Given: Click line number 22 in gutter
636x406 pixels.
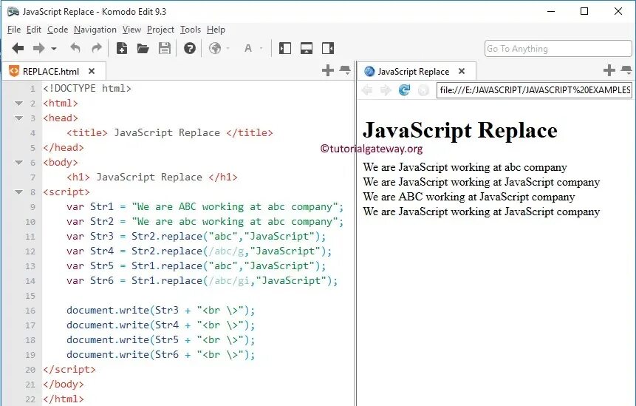Looking at the screenshot, I should [30, 399].
